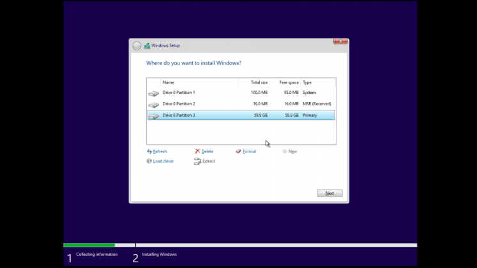The image size is (477, 268).
Task: Click the Primary type cell
Action: 310,115
